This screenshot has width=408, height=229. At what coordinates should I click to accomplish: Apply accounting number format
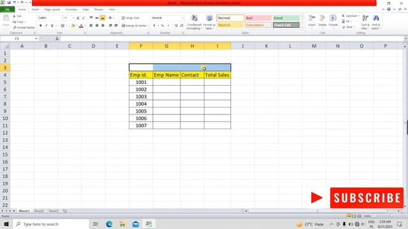(x=154, y=25)
